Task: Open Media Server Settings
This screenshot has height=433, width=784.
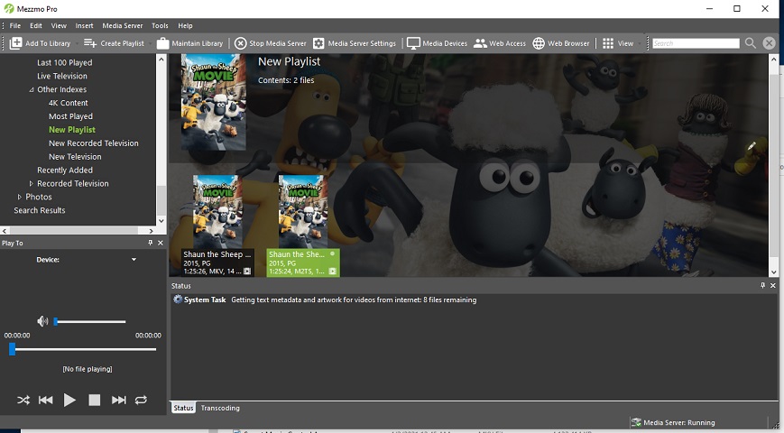Action: tap(355, 43)
